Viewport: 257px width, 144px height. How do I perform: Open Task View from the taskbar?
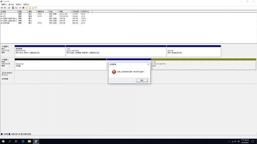16,142
